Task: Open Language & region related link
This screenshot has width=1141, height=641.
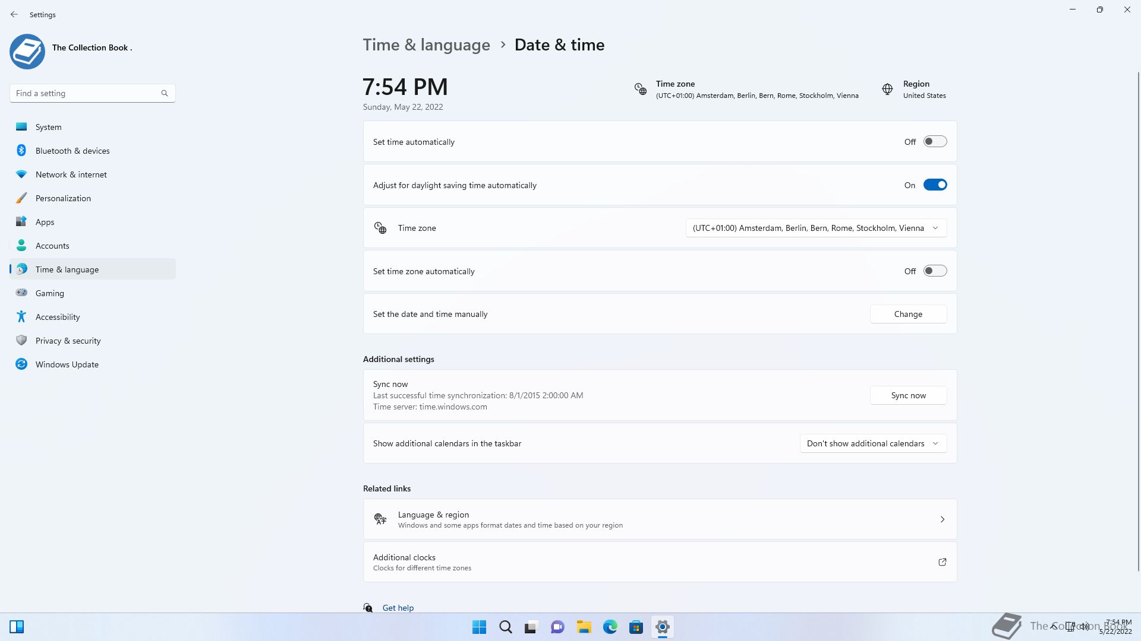Action: click(x=660, y=519)
